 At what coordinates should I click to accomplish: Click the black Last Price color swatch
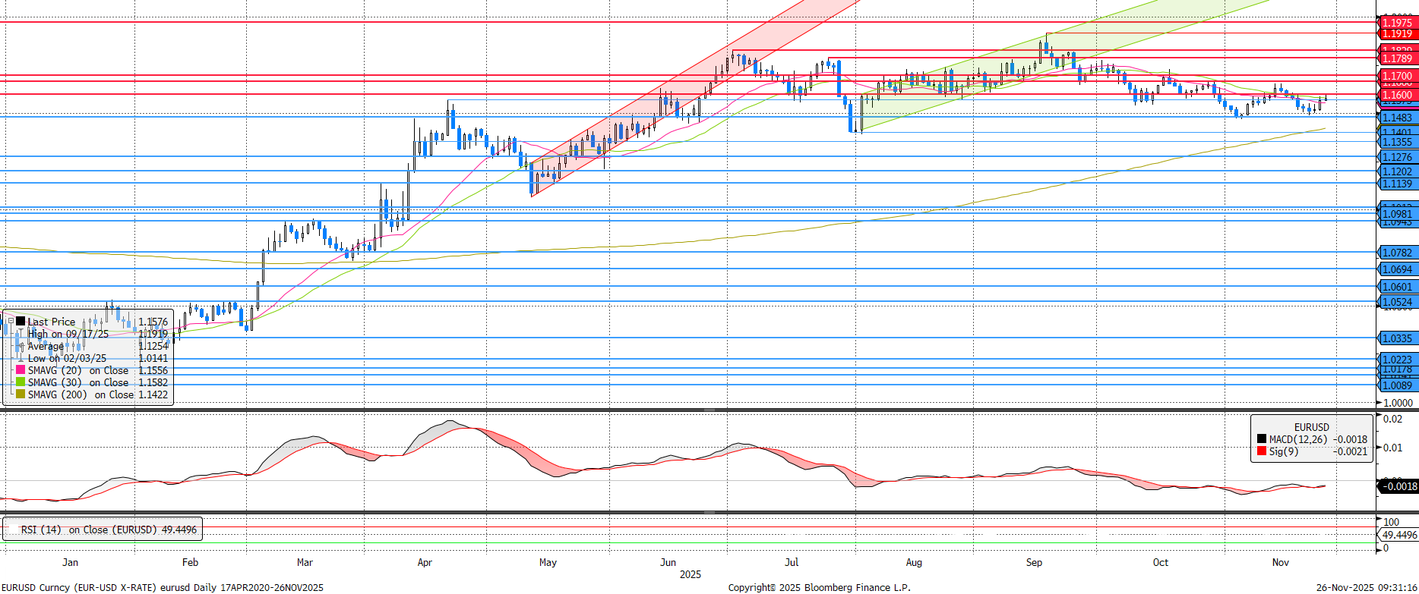click(x=21, y=322)
